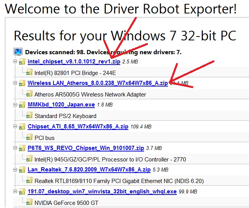The height and width of the screenshot is (208, 249).
Task: Click driver package icon for MMKbd_1020_Japan.exe
Action: point(22,105)
